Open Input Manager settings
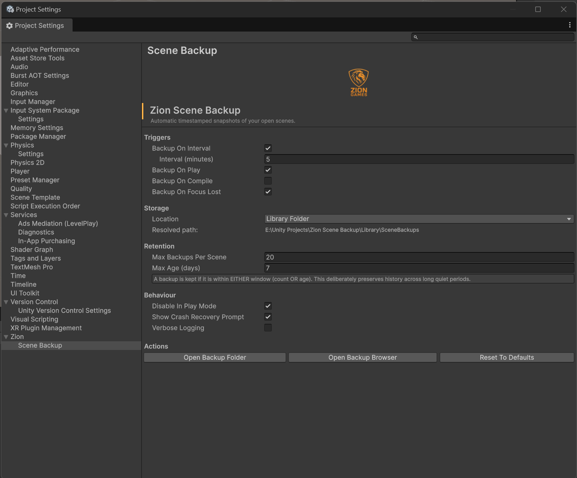 [x=33, y=102]
